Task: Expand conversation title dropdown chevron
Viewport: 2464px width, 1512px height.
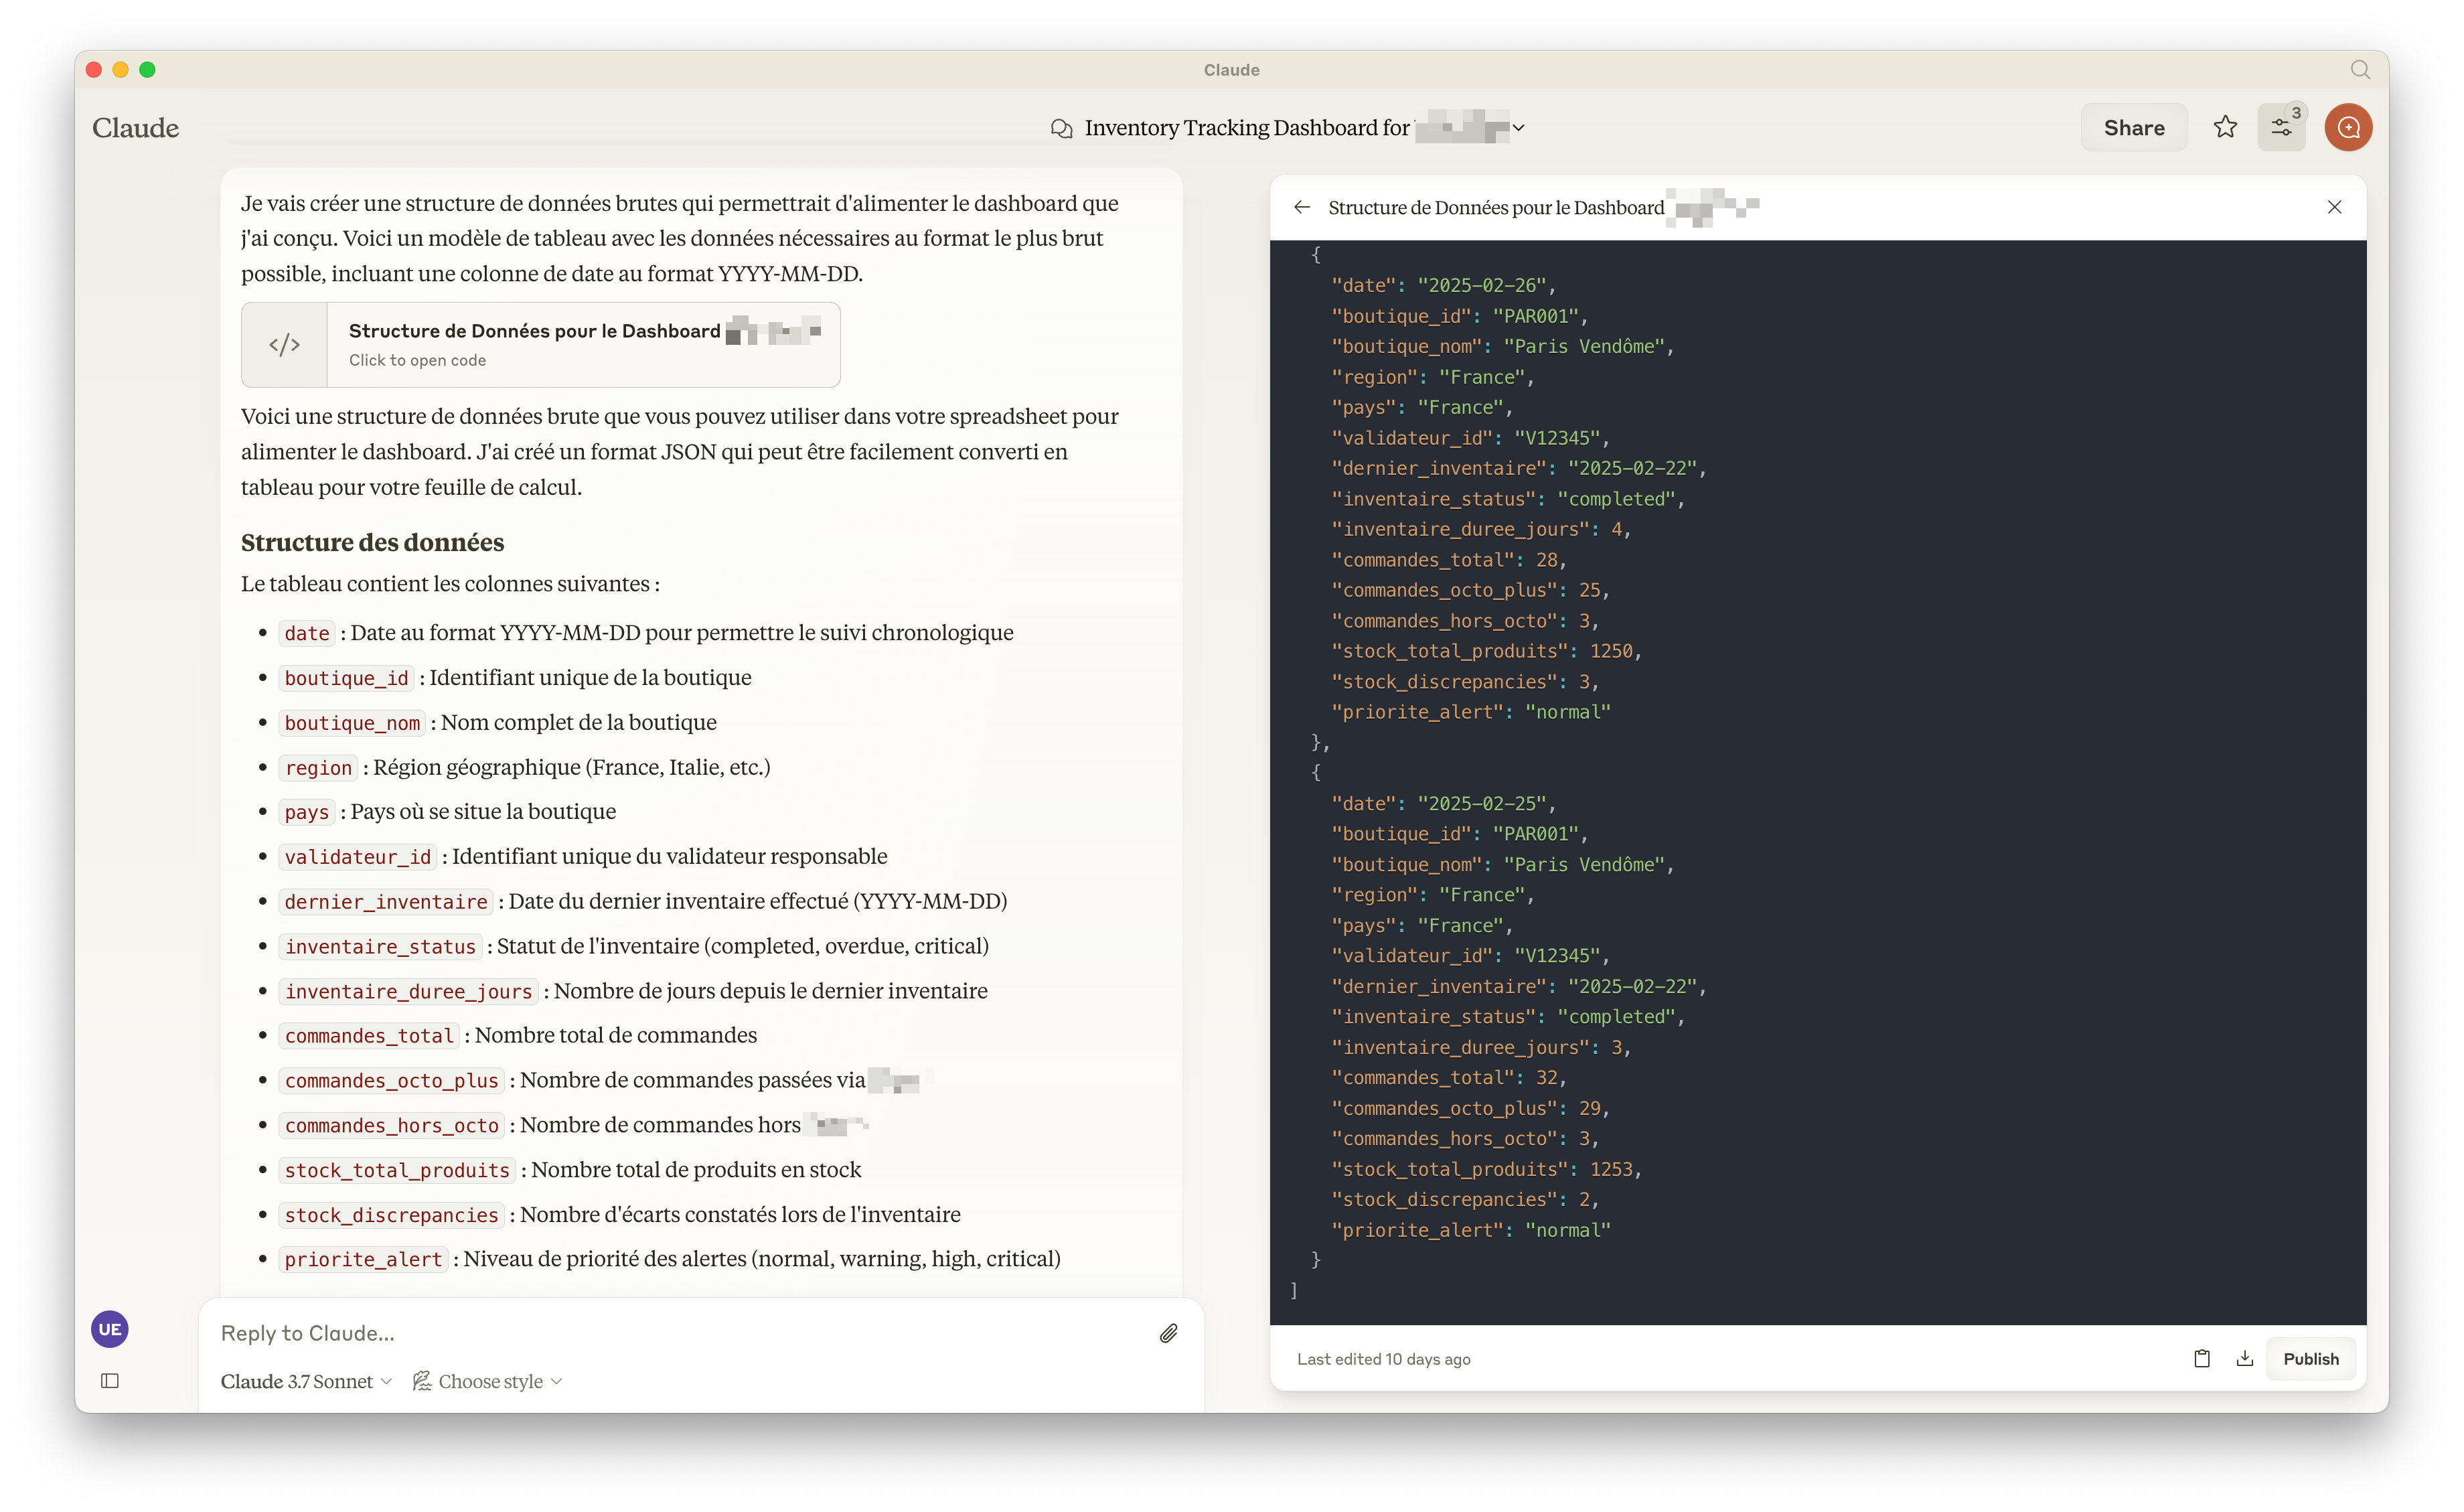Action: [x=1518, y=127]
